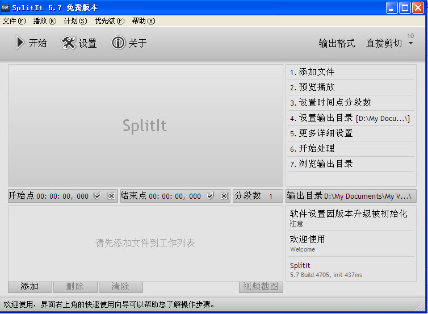Clear the 结束点 time with its X icon

pos(224,196)
